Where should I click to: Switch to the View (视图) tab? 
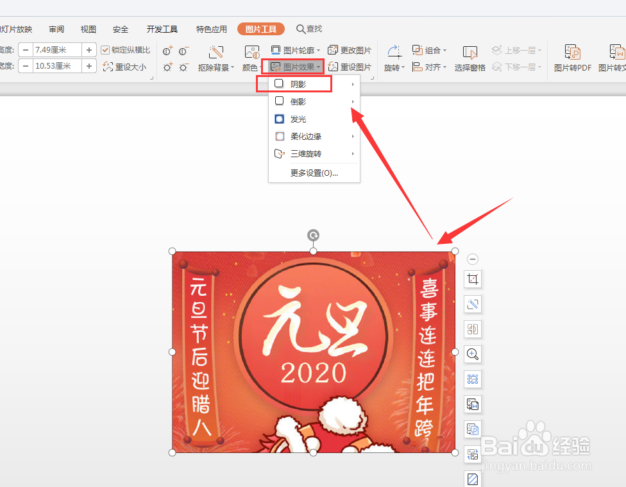click(x=89, y=29)
